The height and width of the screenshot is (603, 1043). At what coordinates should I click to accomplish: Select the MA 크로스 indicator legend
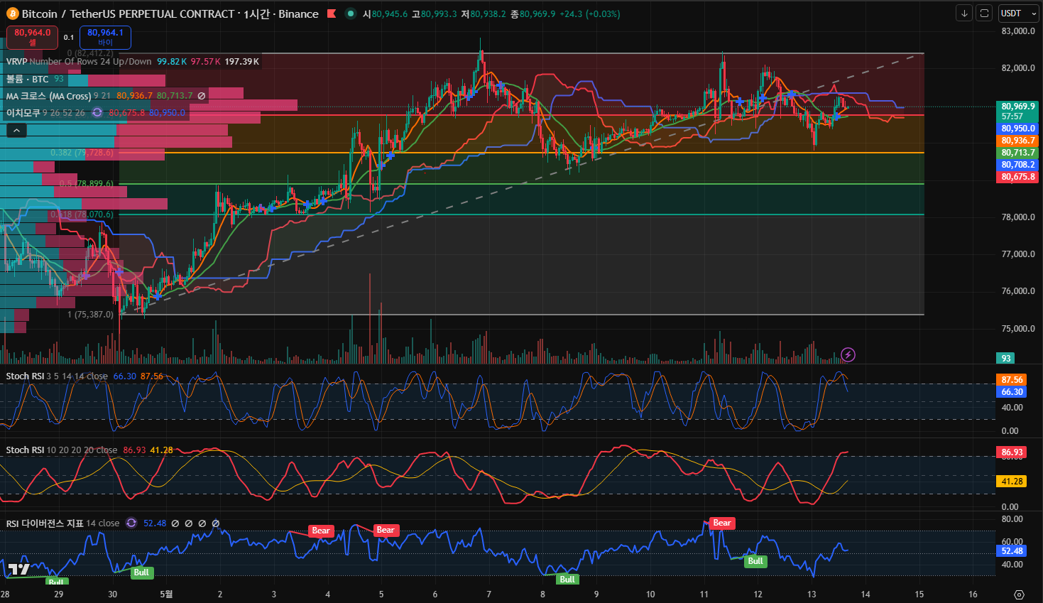click(106, 96)
